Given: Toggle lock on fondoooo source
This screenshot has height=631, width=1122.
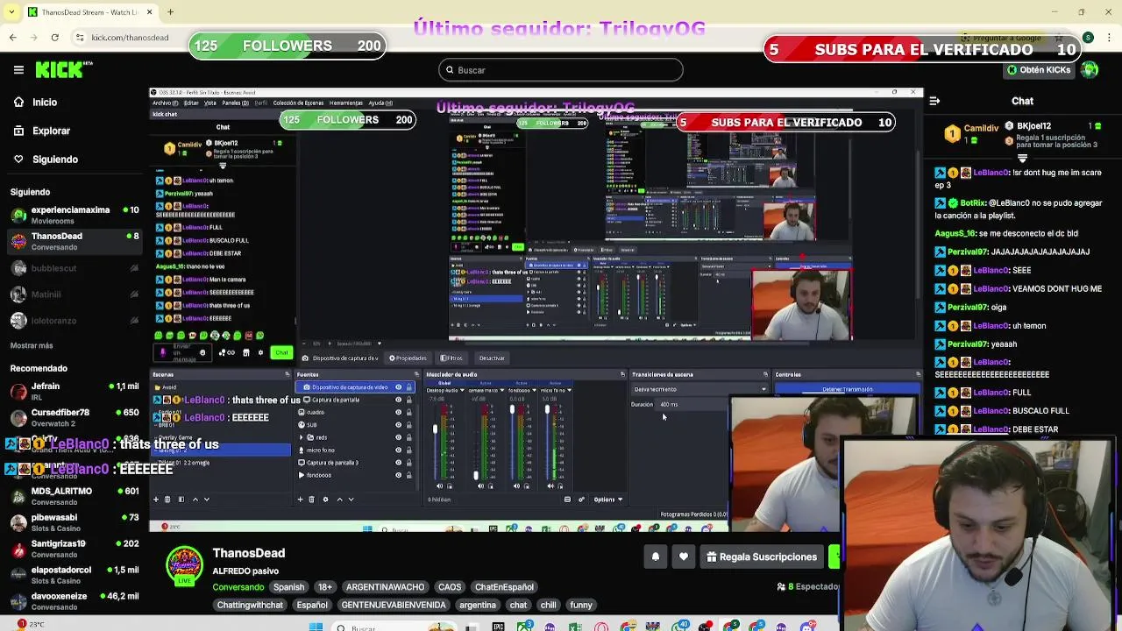Looking at the screenshot, I should coord(409,475).
